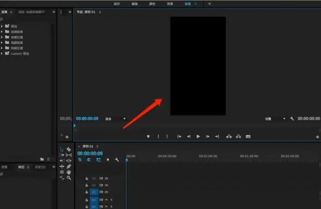Switch to the 编辑 workspace
The height and width of the screenshot is (209, 321).
135,4
